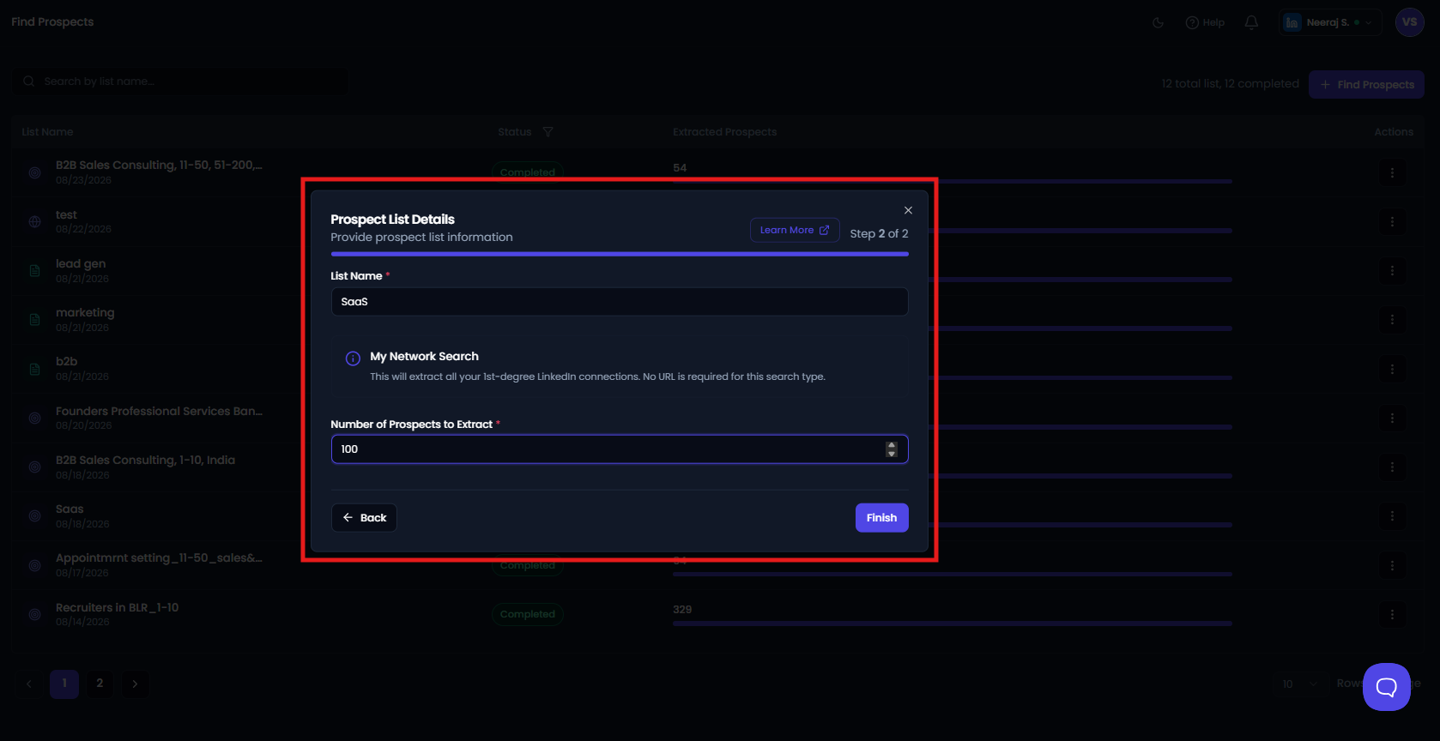Open the Learn More link
This screenshot has width=1440, height=741.
(x=795, y=230)
